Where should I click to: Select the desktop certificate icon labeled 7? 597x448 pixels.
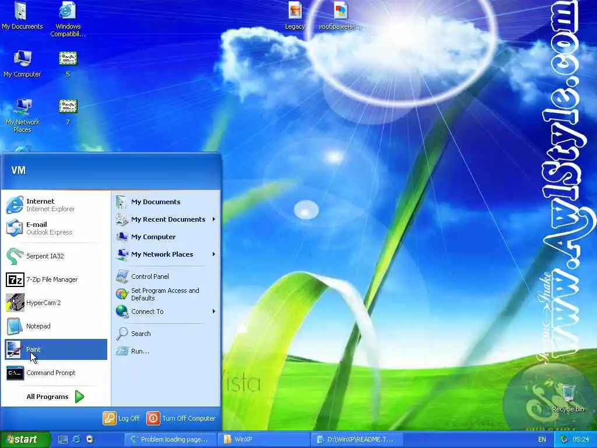coord(68,111)
